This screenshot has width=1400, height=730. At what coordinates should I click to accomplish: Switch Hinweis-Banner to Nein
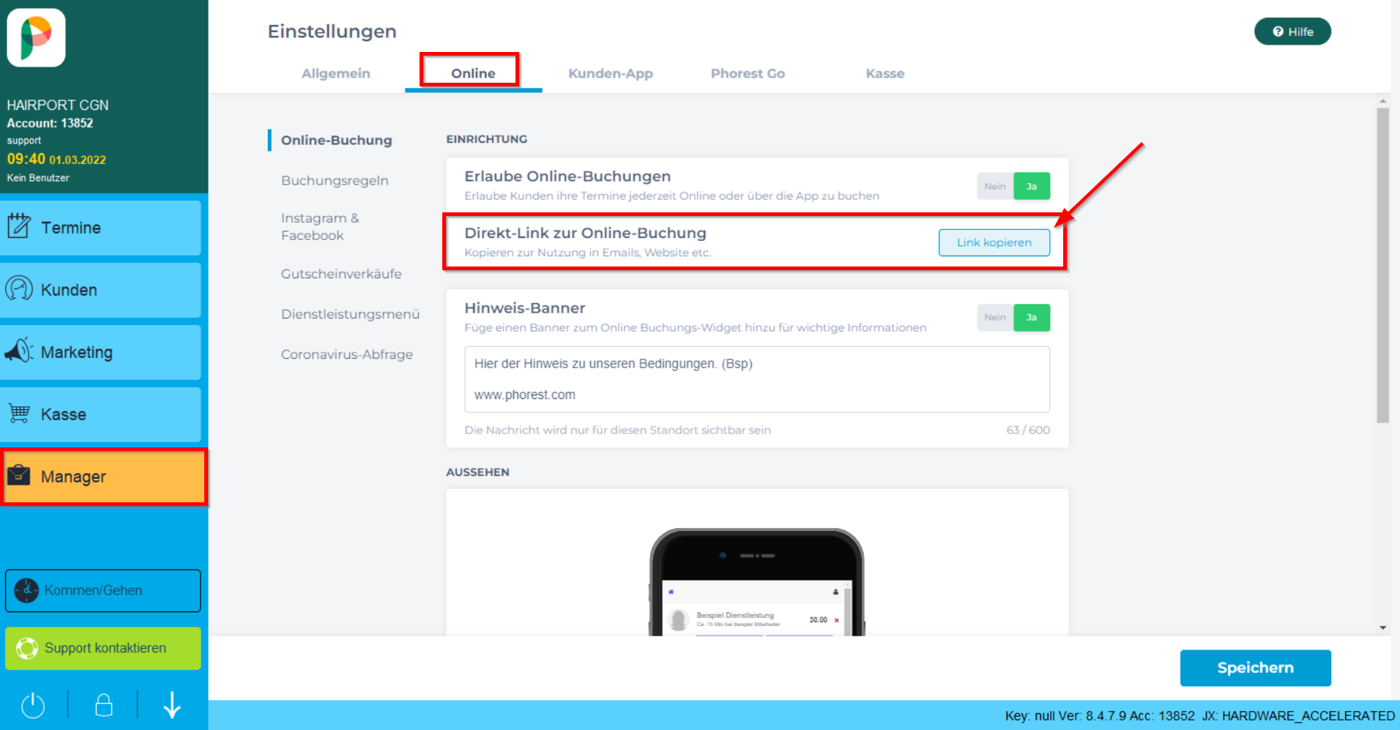[x=994, y=318]
